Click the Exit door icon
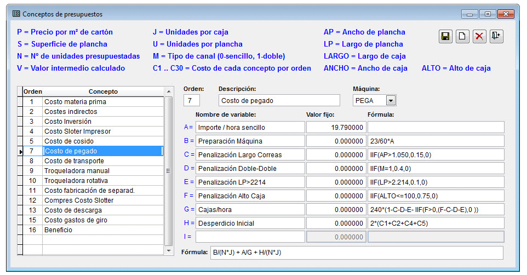 point(496,36)
